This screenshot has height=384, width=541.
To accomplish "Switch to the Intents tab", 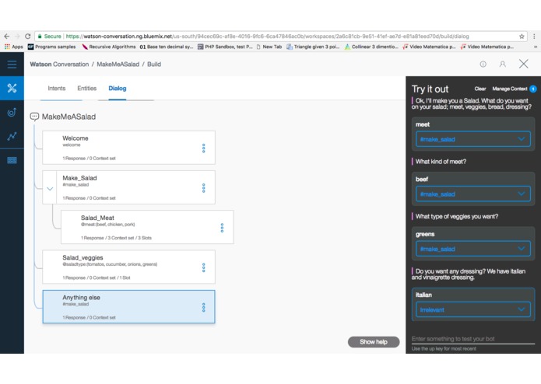I will (x=57, y=88).
